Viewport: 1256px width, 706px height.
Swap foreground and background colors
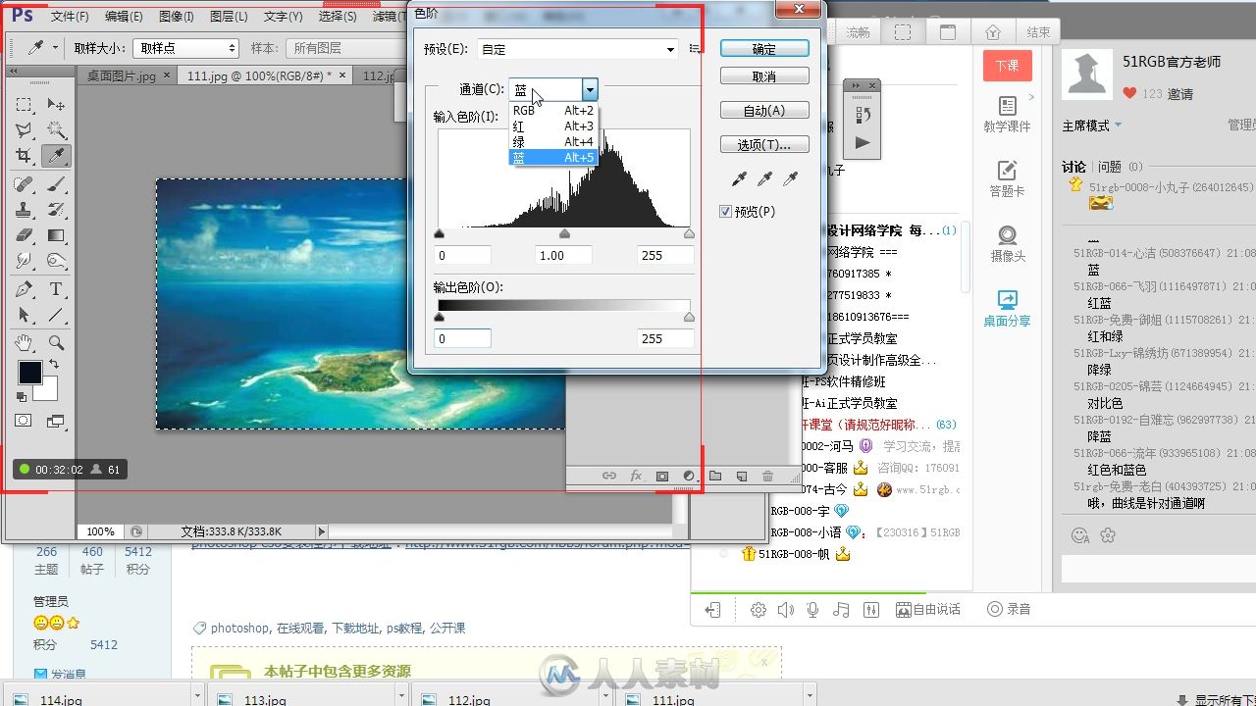pos(54,364)
